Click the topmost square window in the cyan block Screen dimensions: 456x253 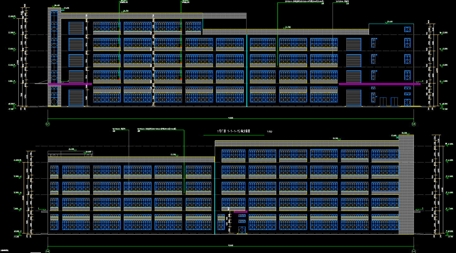pyautogui.click(x=407, y=30)
